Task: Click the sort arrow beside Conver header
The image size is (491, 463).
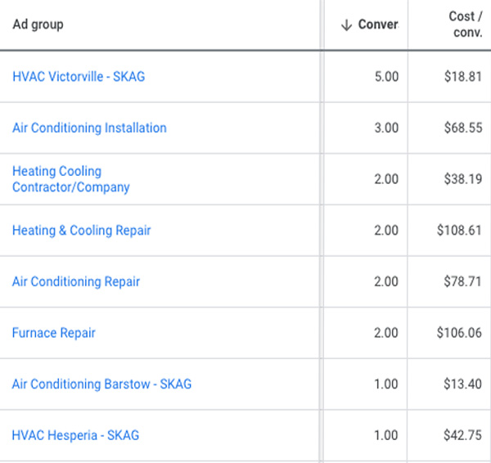Action: pos(345,25)
